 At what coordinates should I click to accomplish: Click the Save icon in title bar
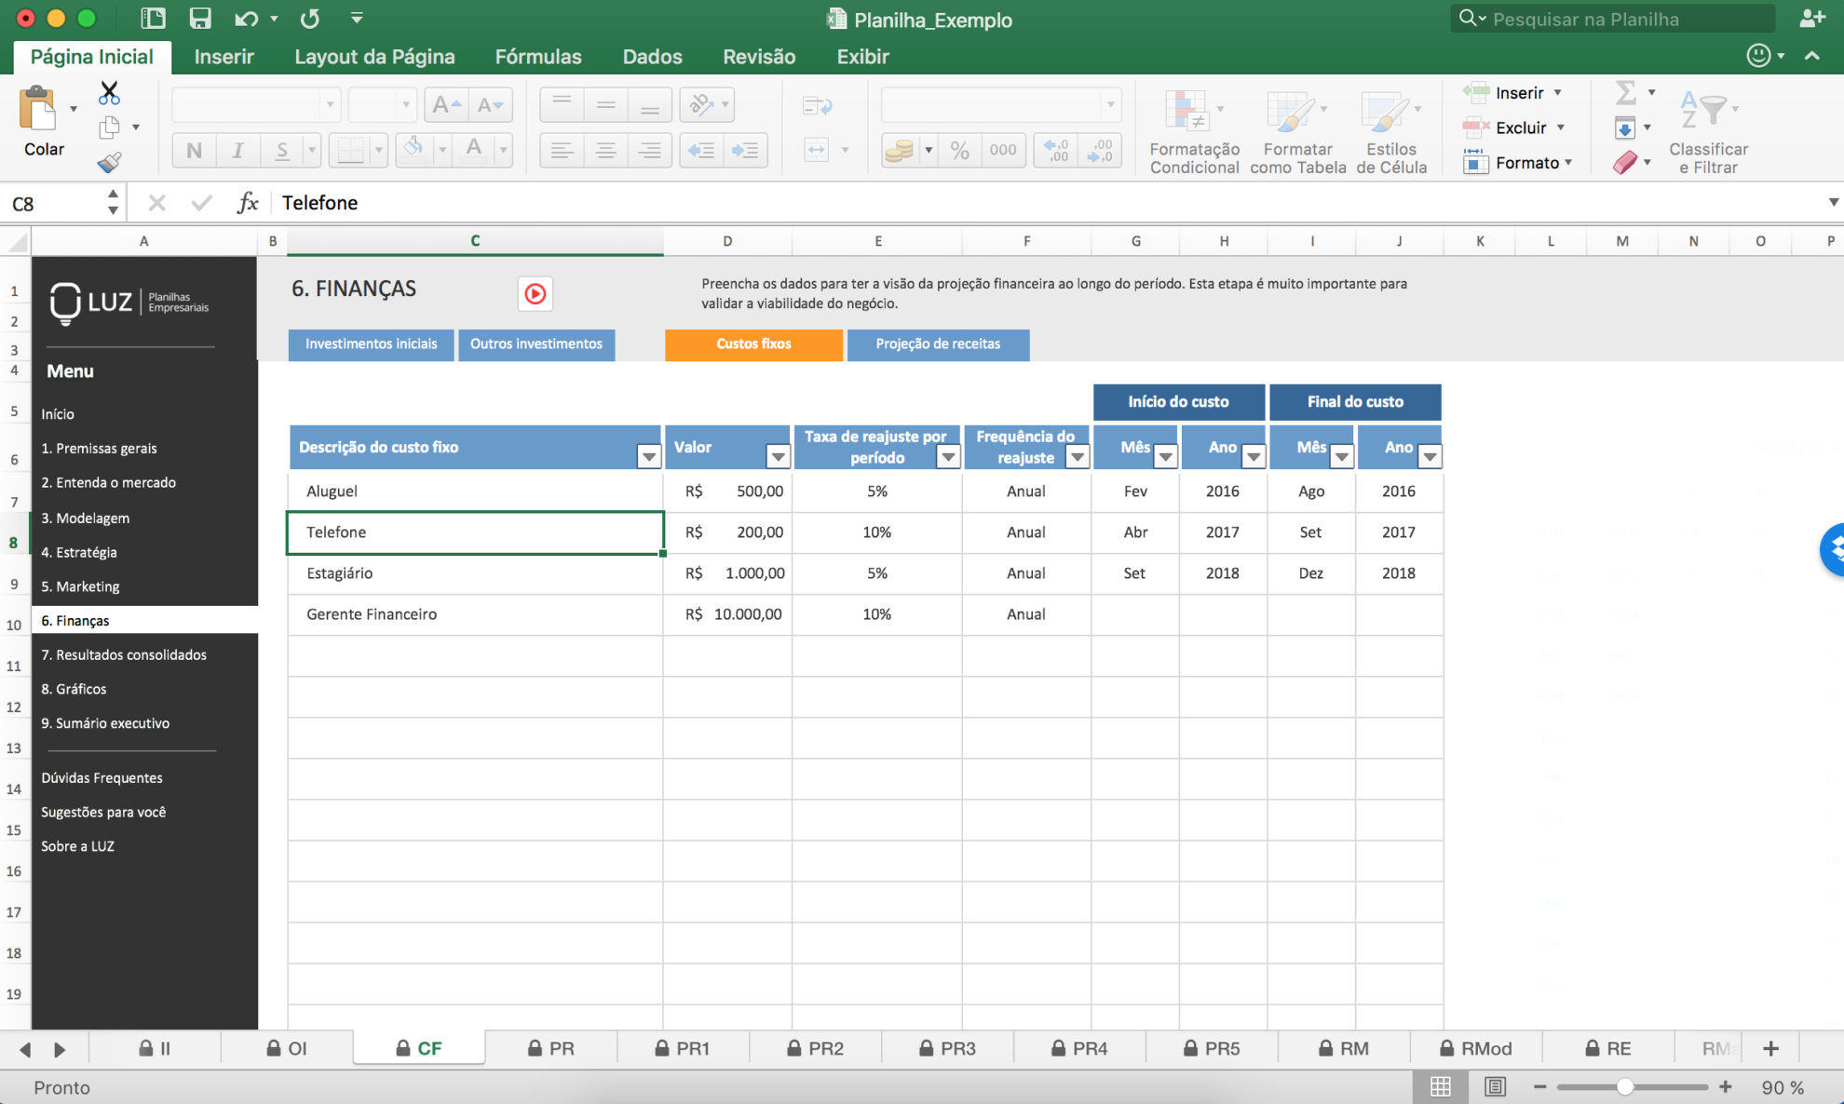coord(199,19)
